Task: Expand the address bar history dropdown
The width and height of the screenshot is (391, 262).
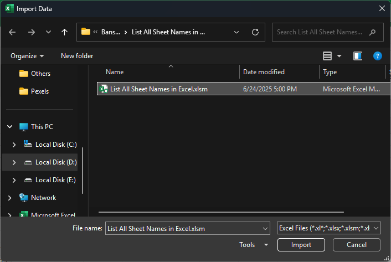Action: tap(236, 32)
